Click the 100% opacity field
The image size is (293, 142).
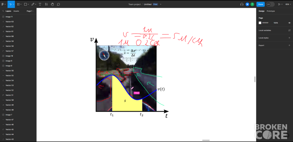(276, 23)
